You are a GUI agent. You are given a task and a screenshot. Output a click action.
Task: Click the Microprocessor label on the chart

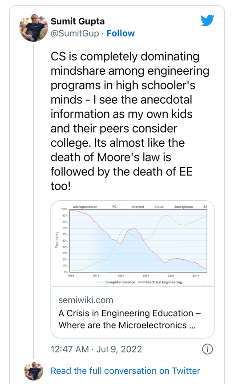click(x=85, y=207)
